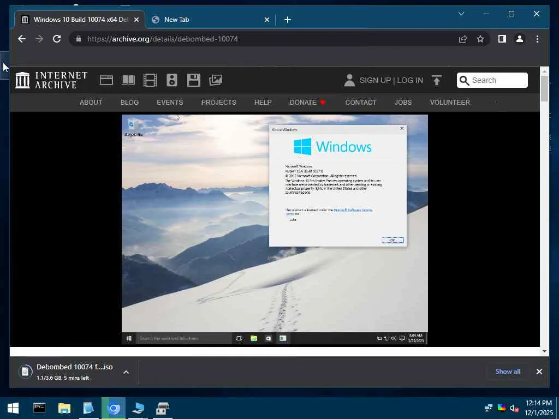
Task: Reload the archive.org page
Action: 57,39
